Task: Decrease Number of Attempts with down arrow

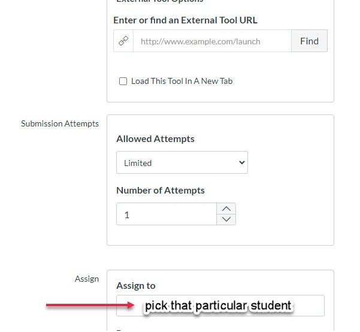Action: point(226,219)
